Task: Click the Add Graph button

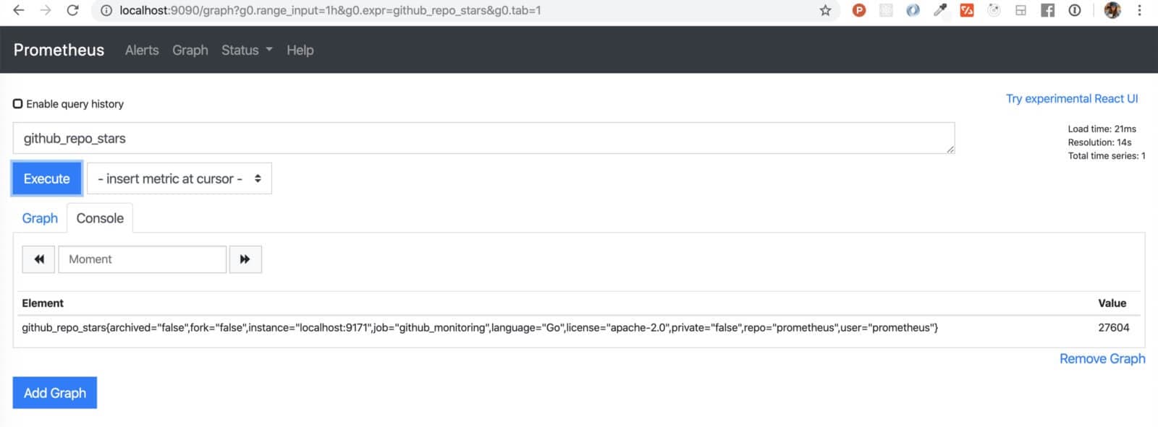Action: click(x=55, y=393)
